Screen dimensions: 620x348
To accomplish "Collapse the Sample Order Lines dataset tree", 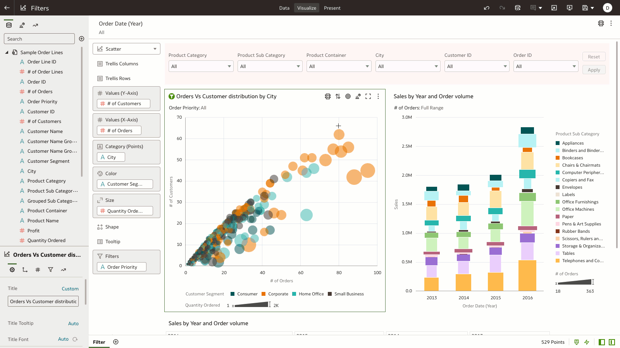I will coord(6,52).
